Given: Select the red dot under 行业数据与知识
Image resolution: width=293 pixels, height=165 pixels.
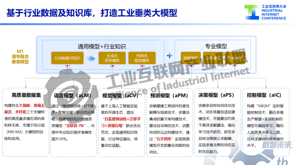Looking at the screenshot, I should [x=68, y=66].
